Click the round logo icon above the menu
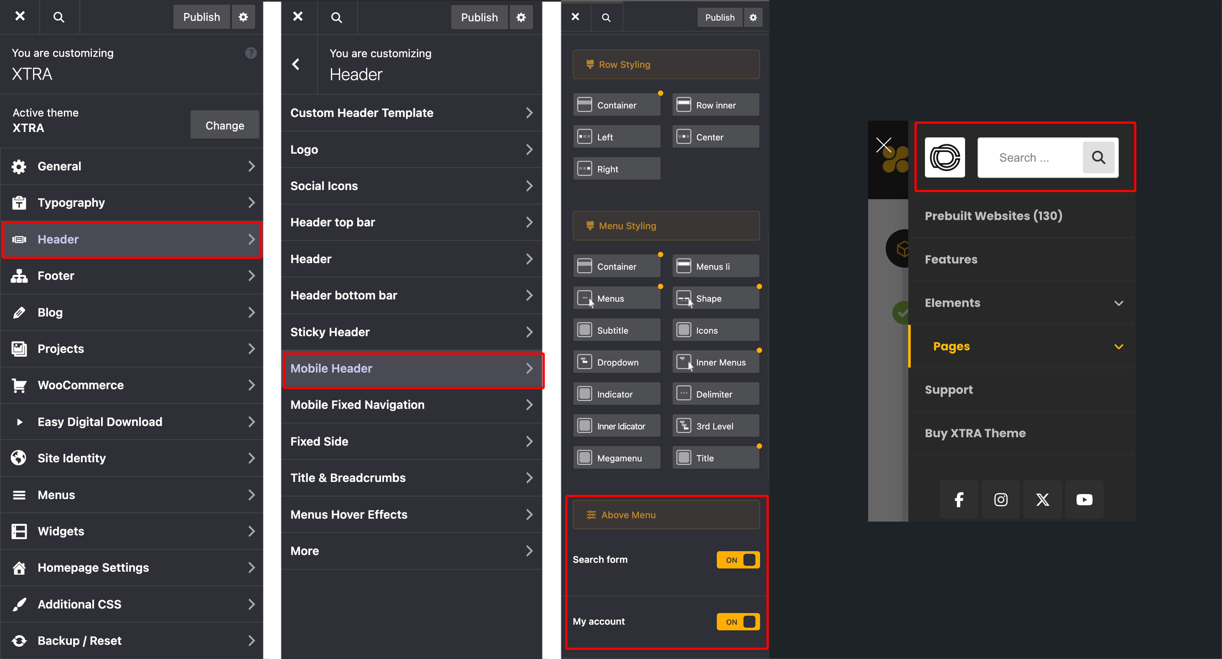 [x=945, y=157]
